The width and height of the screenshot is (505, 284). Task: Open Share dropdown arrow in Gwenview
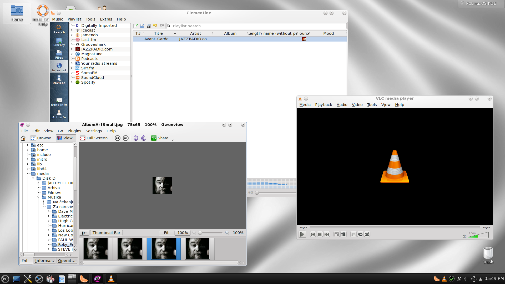coord(173,140)
